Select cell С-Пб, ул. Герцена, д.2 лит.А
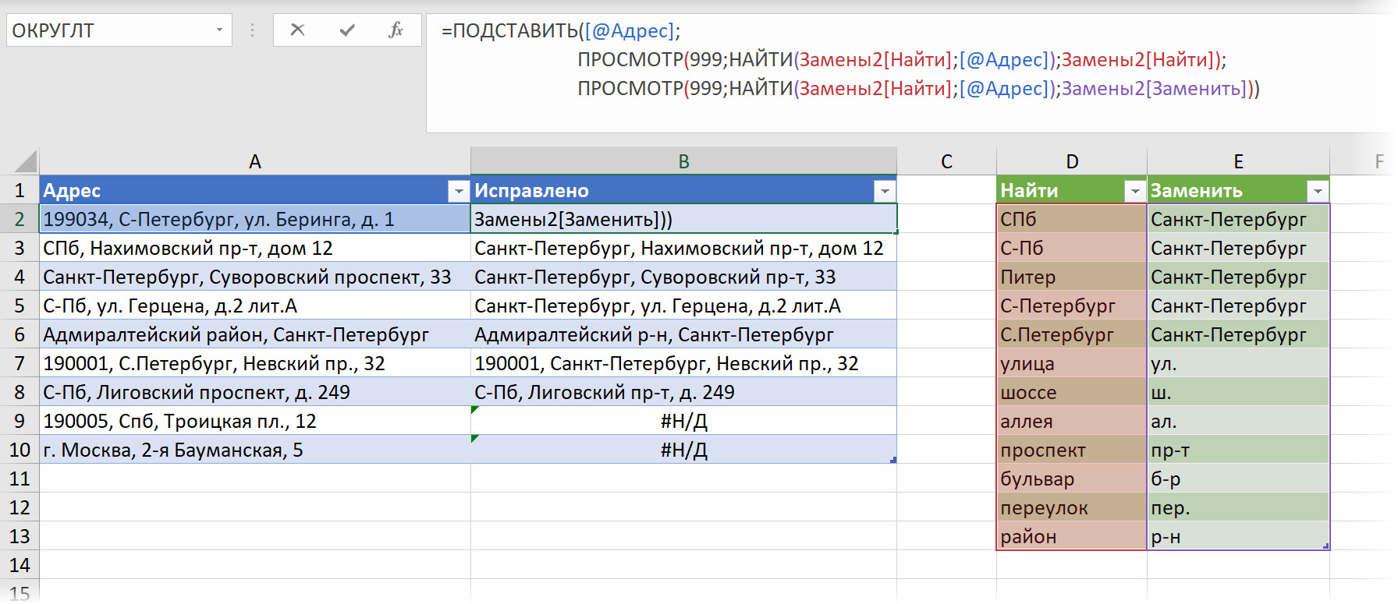The image size is (1398, 604). 255,306
